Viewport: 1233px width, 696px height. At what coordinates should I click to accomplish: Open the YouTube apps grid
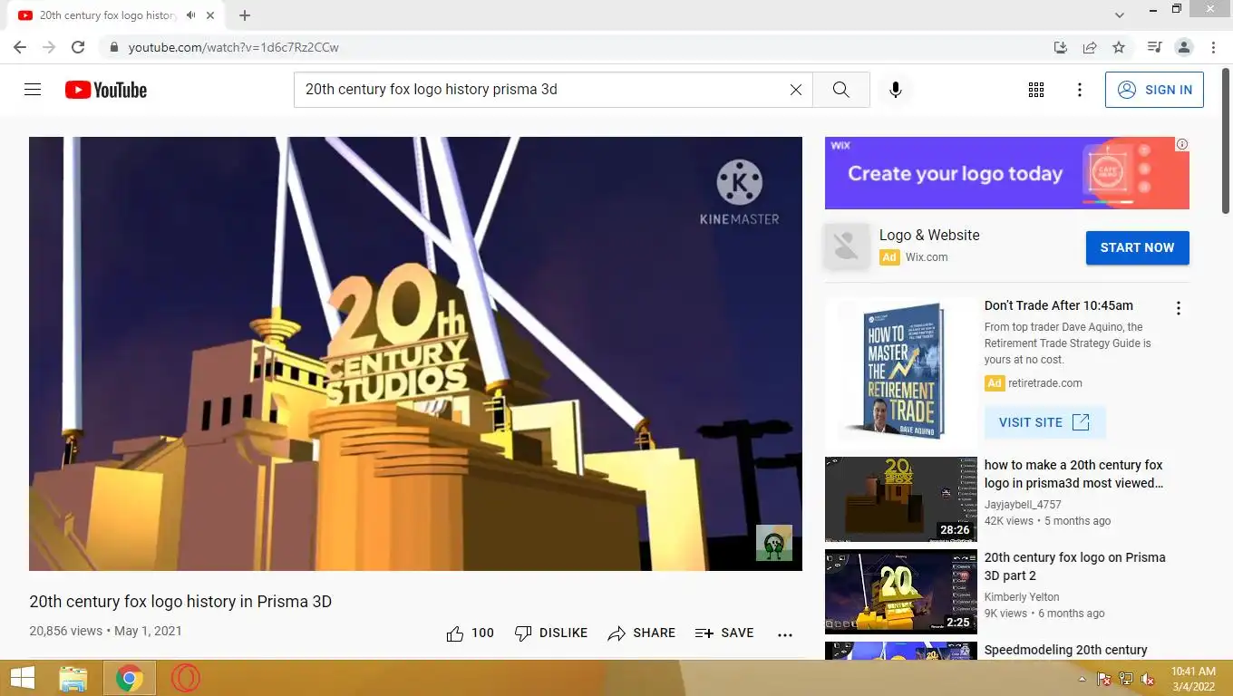1036,90
